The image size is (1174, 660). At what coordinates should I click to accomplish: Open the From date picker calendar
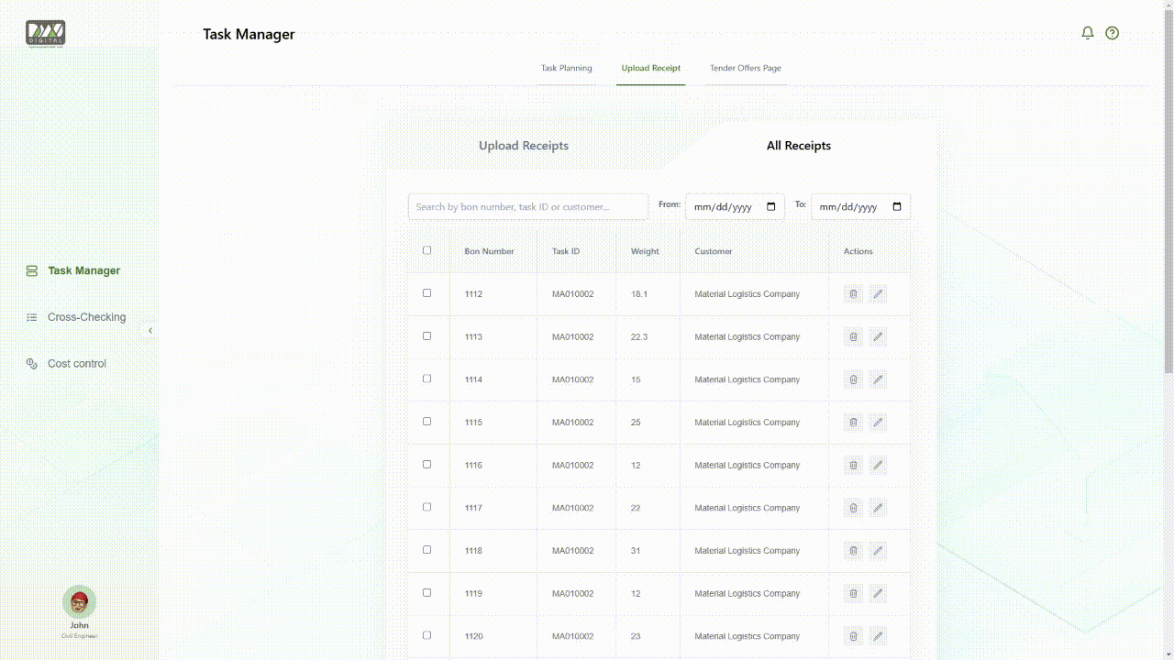(771, 207)
